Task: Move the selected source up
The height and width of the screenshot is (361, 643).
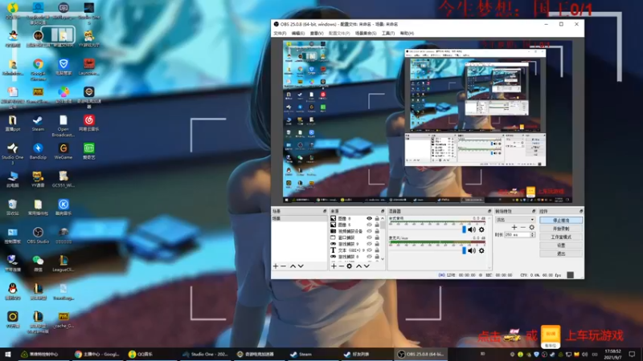Action: click(358, 266)
